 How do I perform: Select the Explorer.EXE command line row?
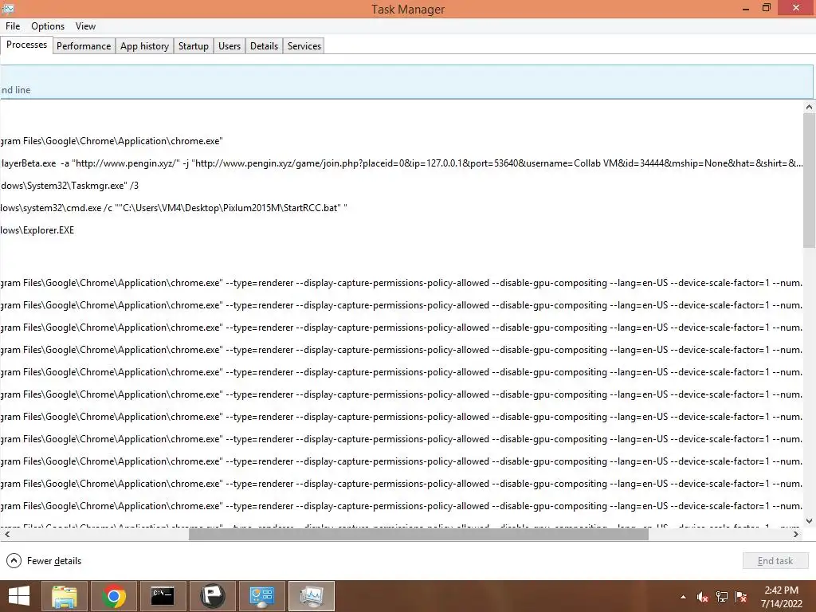(401, 230)
